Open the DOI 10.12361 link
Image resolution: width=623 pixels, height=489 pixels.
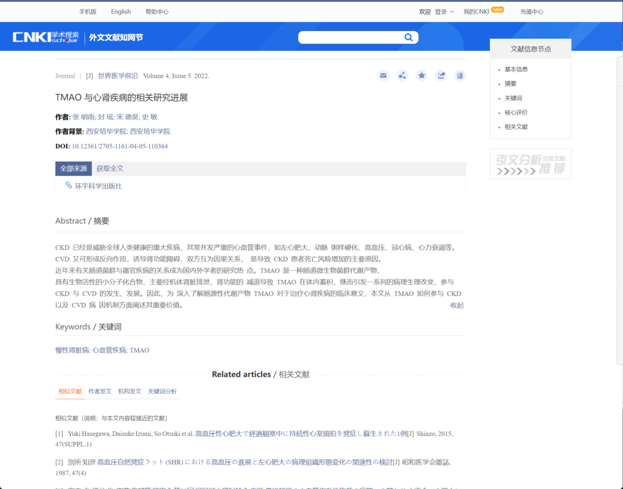(x=120, y=147)
